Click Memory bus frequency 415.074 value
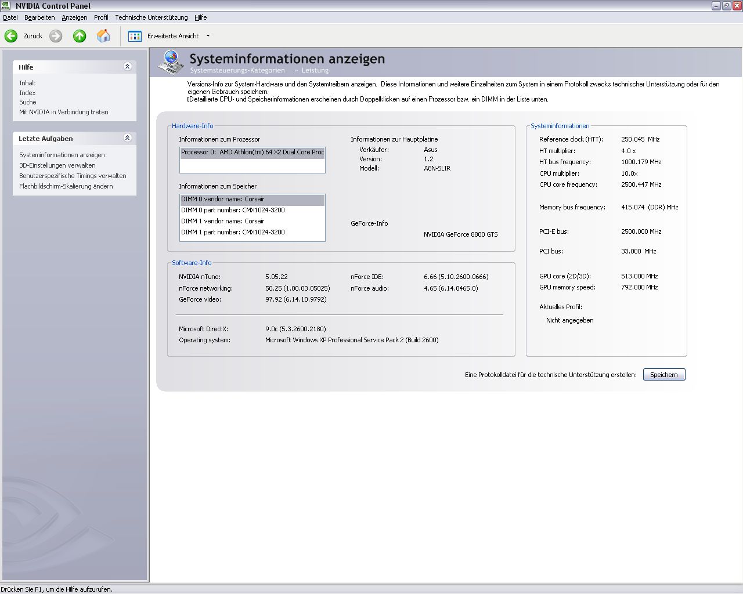The image size is (743, 594). (x=650, y=207)
